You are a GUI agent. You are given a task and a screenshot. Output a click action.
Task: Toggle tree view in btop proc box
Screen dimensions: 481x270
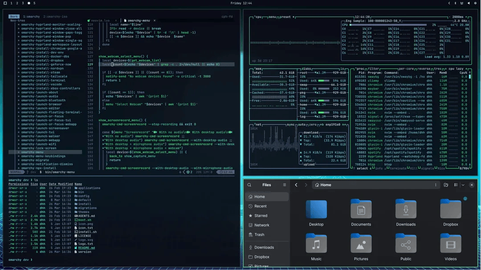pyautogui.click(x=438, y=69)
